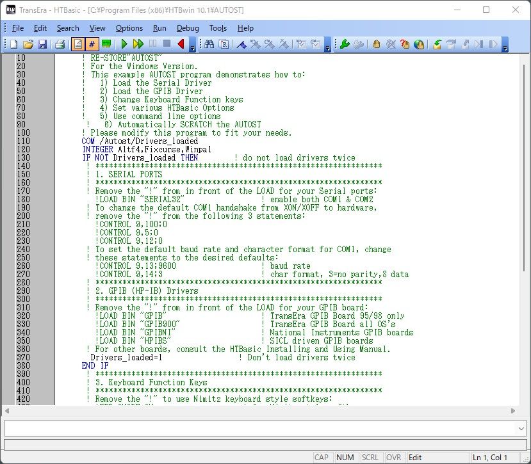Viewport: 531px width, 464px height.
Task: Open the binoculars Find tool
Action: pos(209,44)
